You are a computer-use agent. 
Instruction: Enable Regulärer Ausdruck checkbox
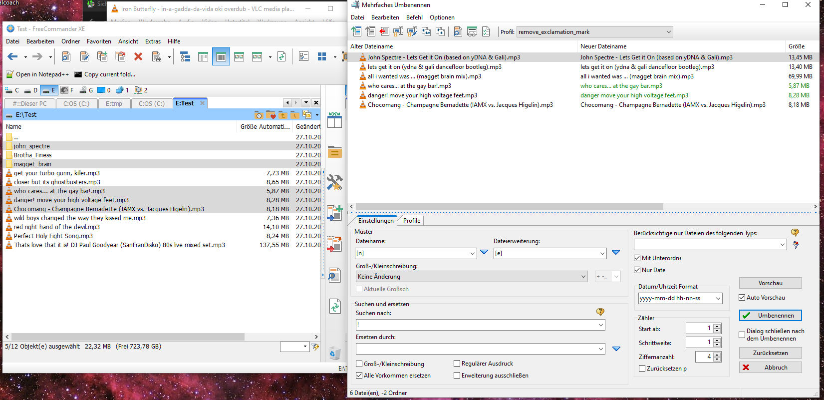click(457, 364)
